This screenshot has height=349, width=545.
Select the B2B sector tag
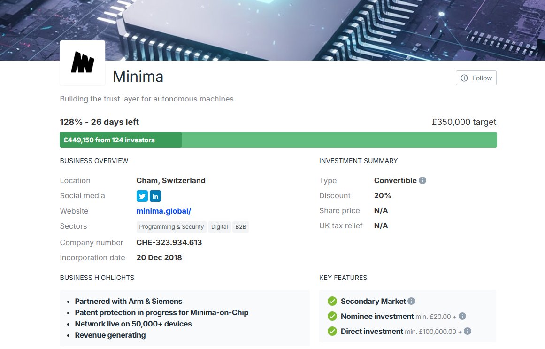240,227
